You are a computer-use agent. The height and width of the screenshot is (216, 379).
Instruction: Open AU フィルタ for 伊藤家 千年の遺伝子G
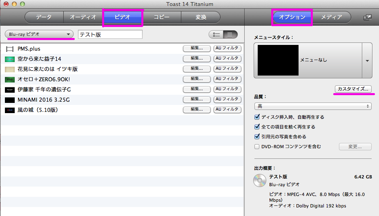click(x=227, y=89)
